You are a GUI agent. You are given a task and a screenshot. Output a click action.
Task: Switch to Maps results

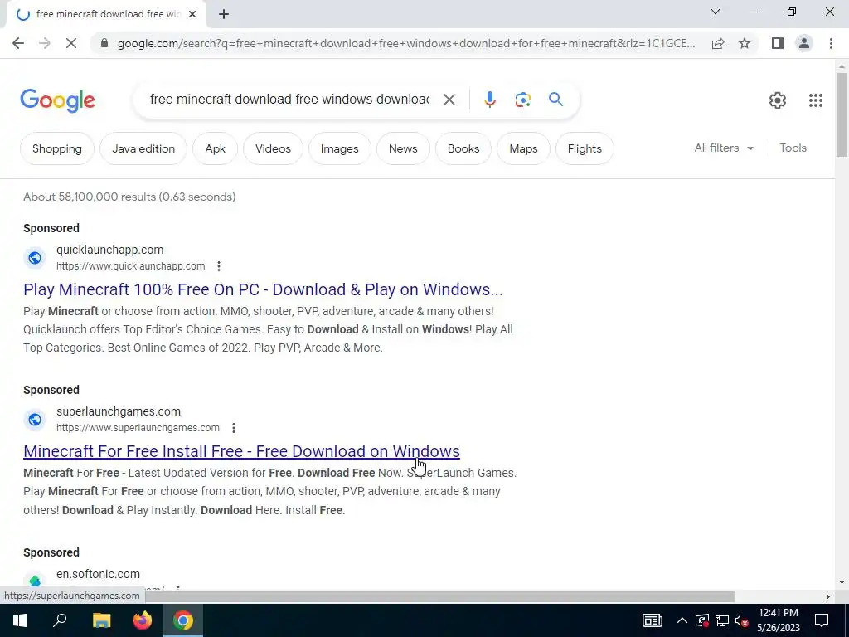coord(524,149)
